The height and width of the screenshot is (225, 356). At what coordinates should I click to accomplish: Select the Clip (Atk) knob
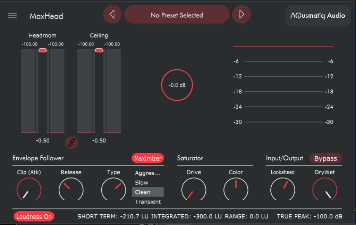(28, 190)
